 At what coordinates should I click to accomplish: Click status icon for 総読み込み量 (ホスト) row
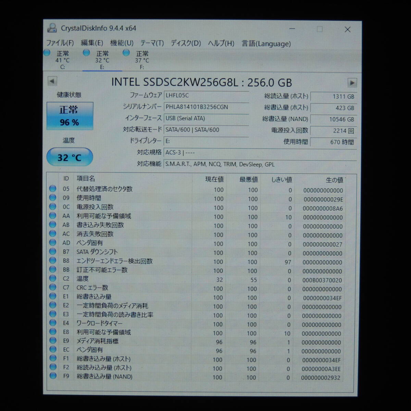pyautogui.click(x=52, y=367)
